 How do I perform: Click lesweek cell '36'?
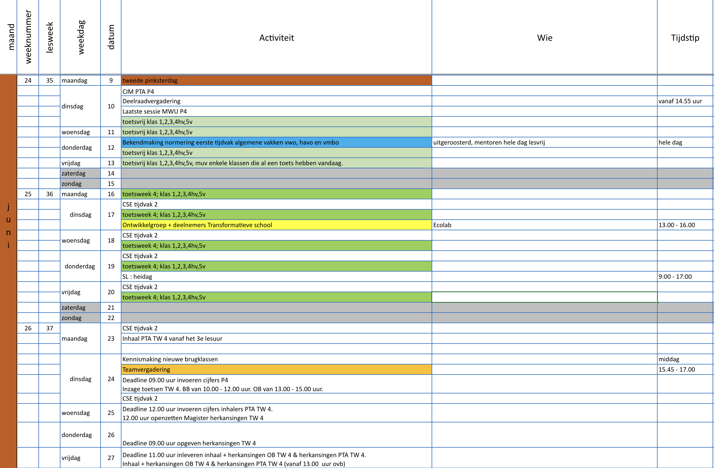50,194
